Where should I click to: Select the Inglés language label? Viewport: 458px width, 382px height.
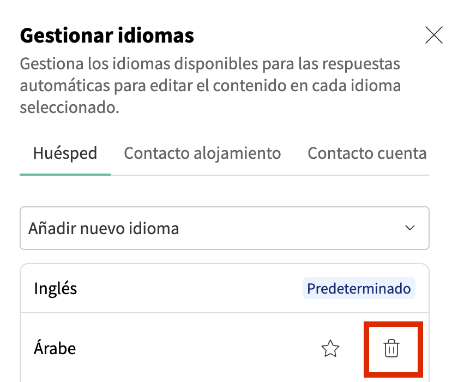56,288
